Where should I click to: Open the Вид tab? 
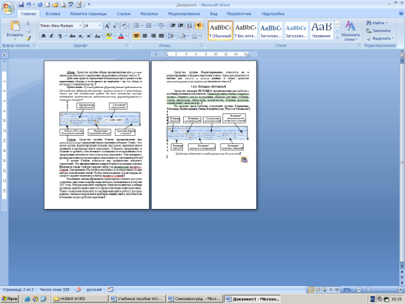tap(214, 13)
